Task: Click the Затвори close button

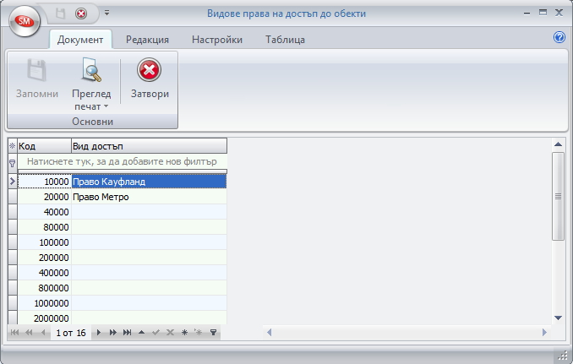Action: pos(150,79)
